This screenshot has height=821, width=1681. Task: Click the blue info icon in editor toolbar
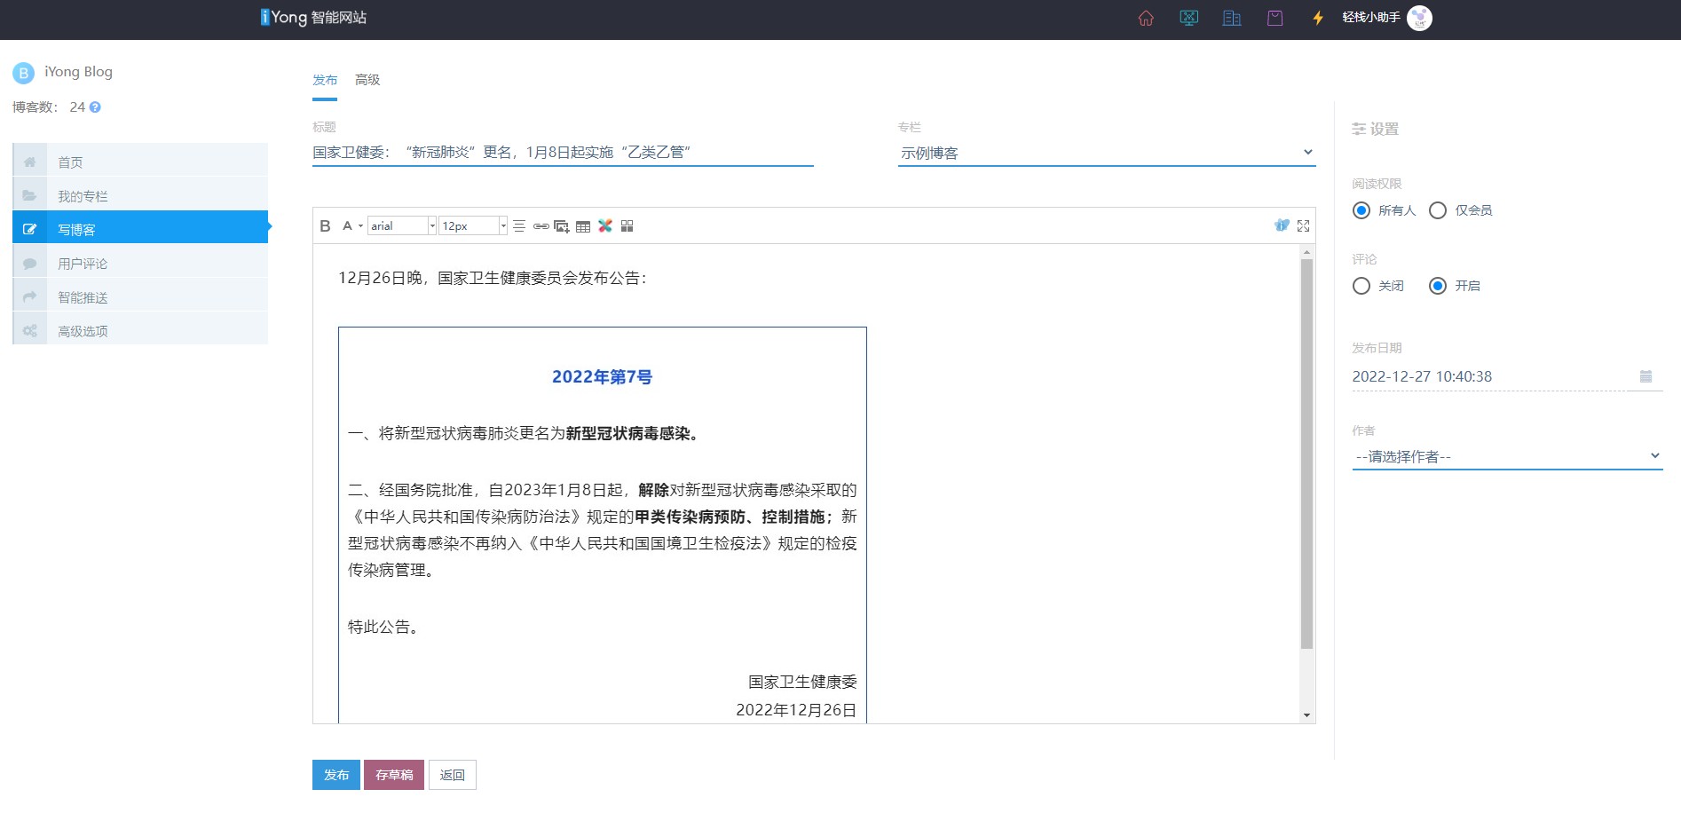[x=1282, y=225]
